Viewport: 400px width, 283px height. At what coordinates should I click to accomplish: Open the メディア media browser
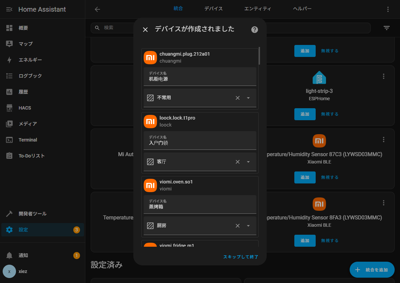[43, 124]
